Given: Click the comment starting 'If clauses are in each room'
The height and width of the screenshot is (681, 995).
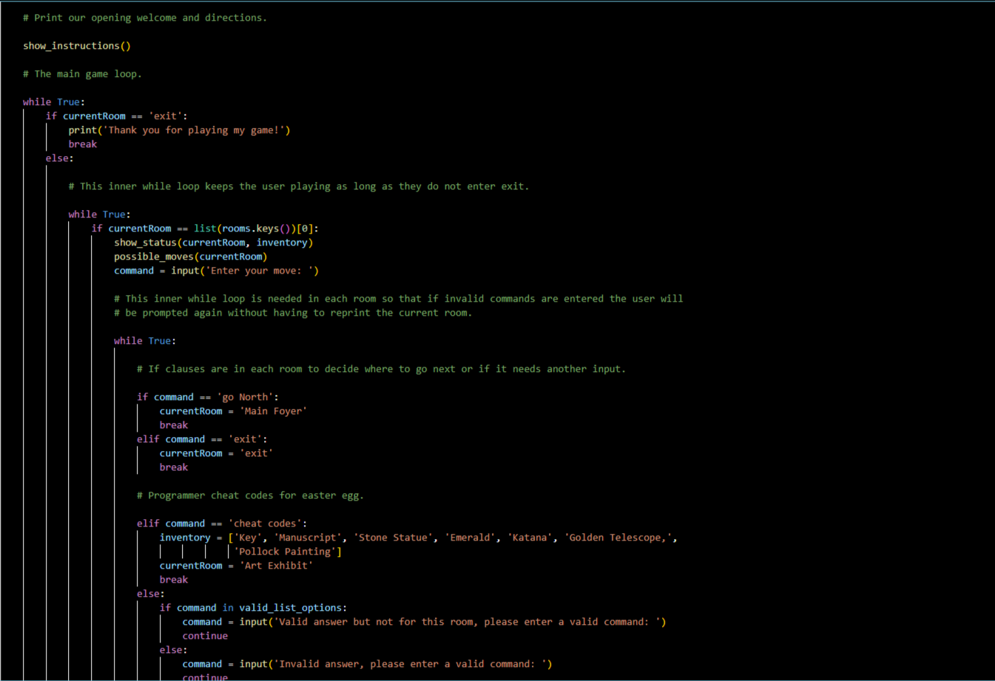Looking at the screenshot, I should [382, 369].
